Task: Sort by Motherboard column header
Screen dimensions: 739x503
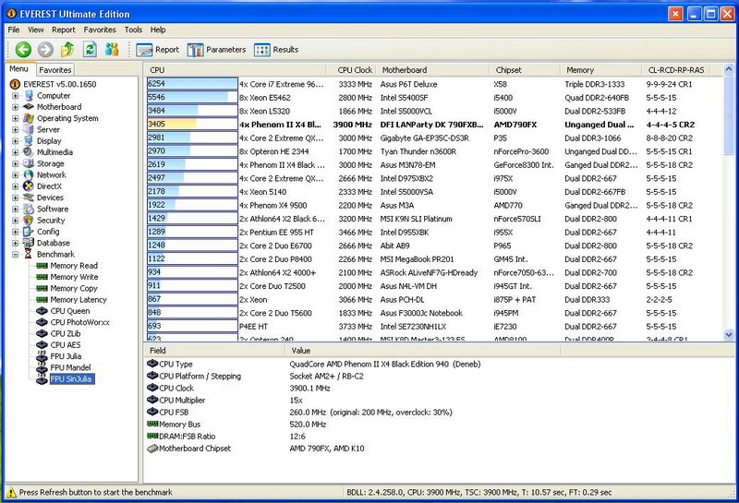Action: click(x=432, y=70)
